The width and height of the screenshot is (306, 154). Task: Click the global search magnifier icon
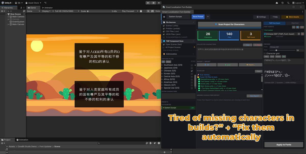pos(288,3)
